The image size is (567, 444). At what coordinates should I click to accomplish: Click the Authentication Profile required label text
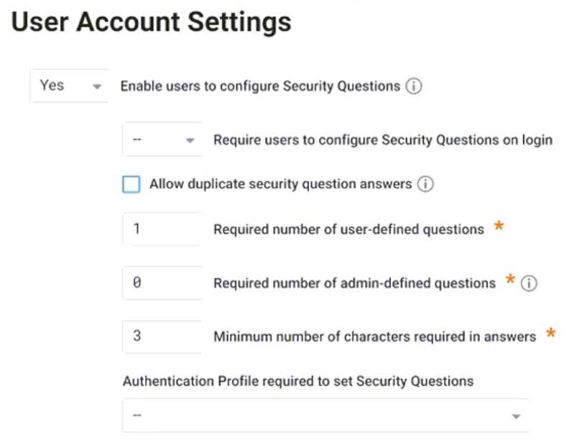pos(298,381)
